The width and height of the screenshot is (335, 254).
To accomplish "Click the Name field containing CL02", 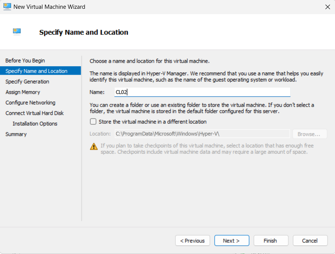I will pyautogui.click(x=202, y=92).
